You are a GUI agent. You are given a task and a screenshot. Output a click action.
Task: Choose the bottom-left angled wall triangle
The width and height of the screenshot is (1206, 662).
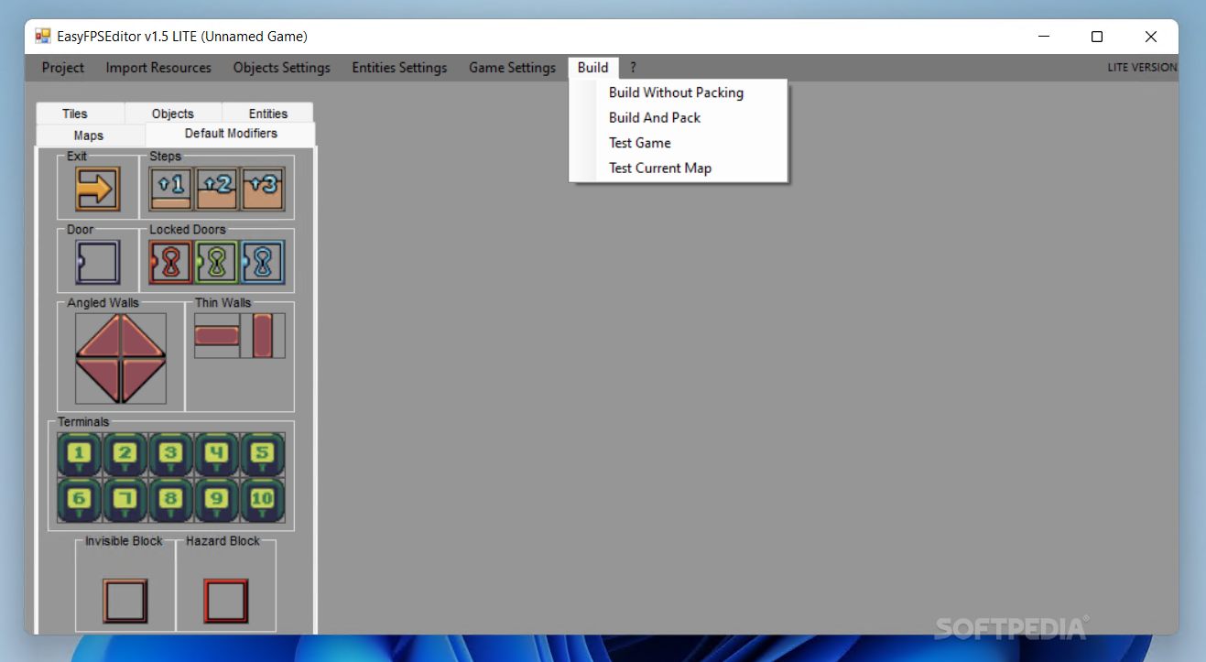point(98,381)
